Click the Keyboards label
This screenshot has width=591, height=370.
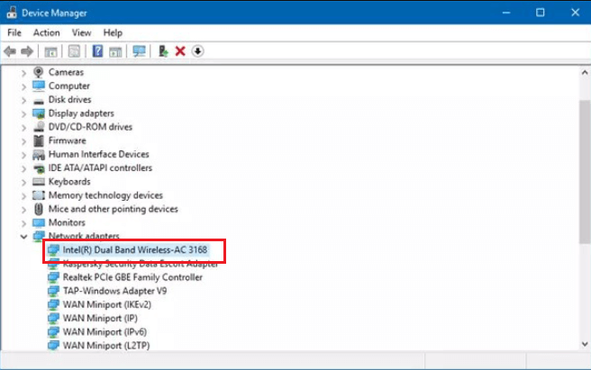point(69,182)
